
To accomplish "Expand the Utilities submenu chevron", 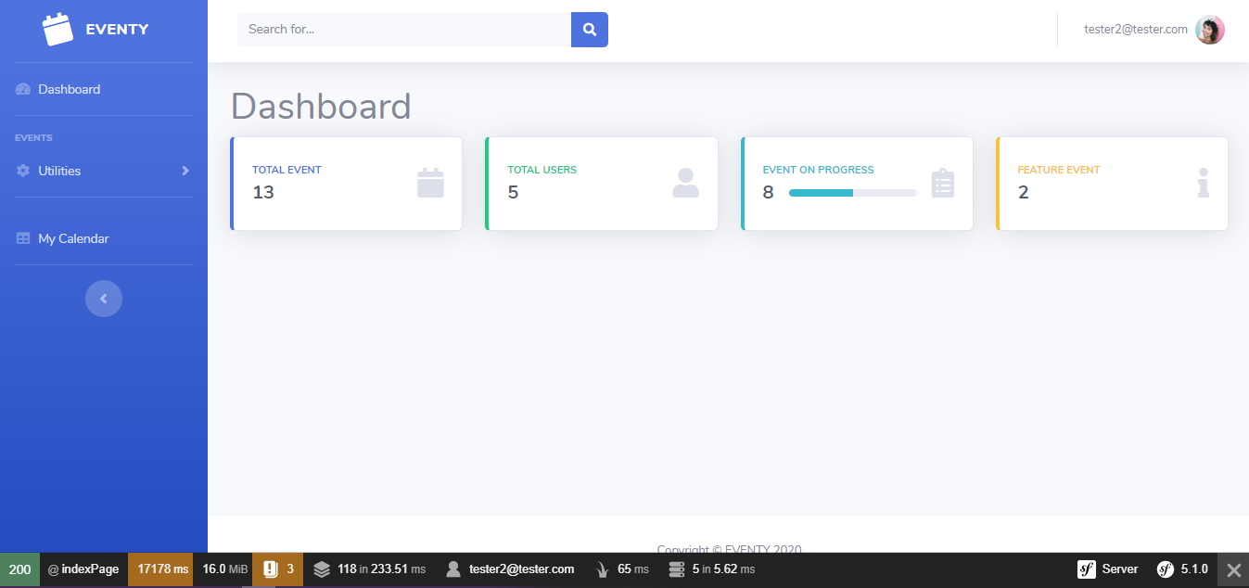I will (x=185, y=171).
